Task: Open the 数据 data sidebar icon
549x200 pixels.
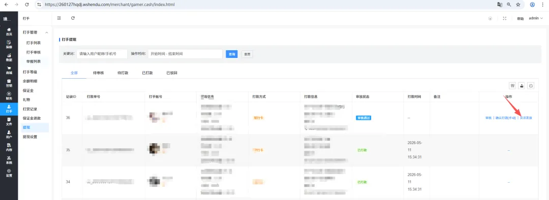Action: pyautogui.click(x=9, y=57)
